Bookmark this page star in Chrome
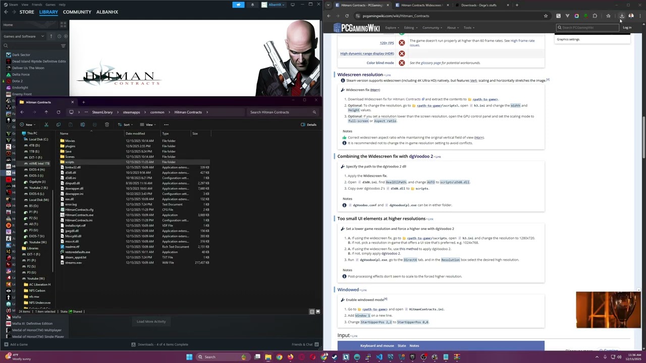 coord(546,16)
